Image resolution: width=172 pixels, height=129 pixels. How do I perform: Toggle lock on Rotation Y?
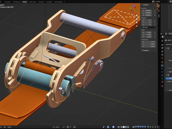[154, 23]
